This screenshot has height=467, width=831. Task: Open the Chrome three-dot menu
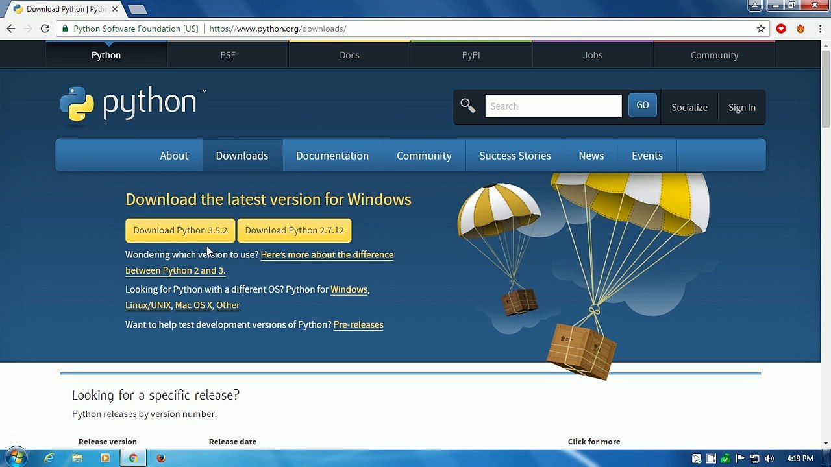820,29
